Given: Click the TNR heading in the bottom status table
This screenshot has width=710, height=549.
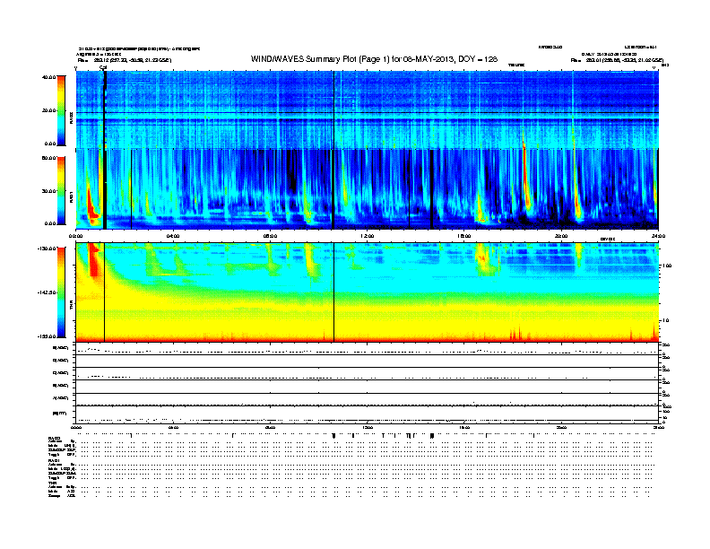Looking at the screenshot, I should pos(52,483).
